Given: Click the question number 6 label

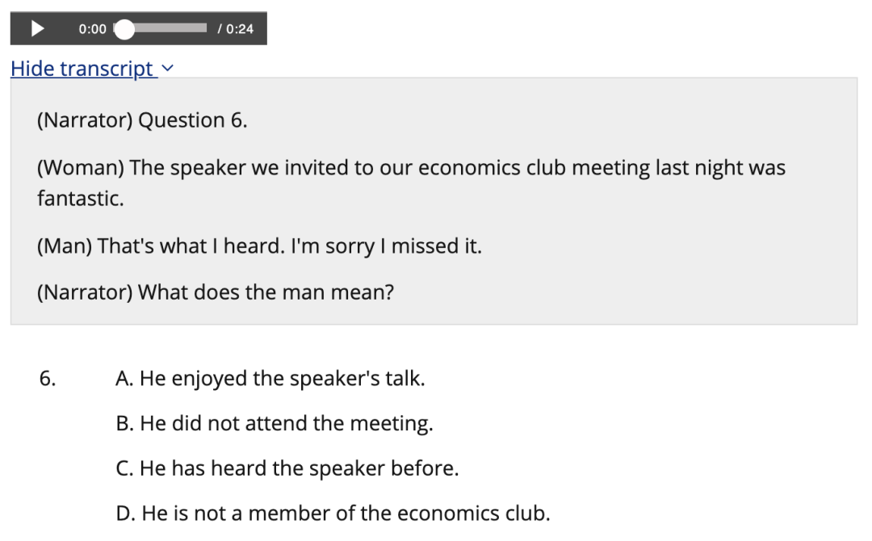Looking at the screenshot, I should [x=48, y=378].
